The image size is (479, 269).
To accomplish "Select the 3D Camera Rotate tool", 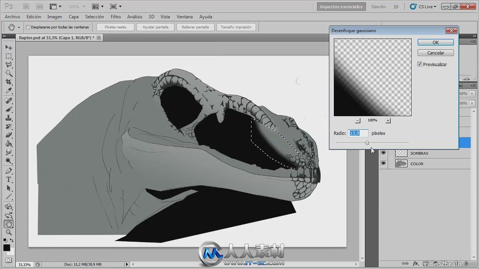I will tap(9, 216).
